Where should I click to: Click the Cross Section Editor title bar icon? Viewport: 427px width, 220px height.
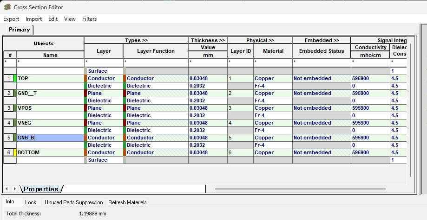coord(7,7)
